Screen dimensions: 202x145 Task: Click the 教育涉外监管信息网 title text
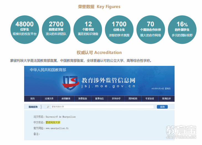(108, 80)
